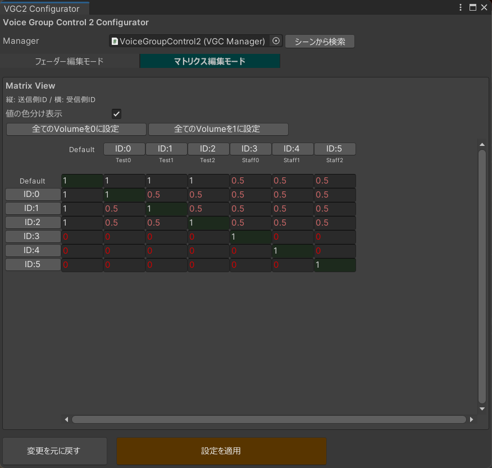Click row header ID:3 button

coord(33,236)
